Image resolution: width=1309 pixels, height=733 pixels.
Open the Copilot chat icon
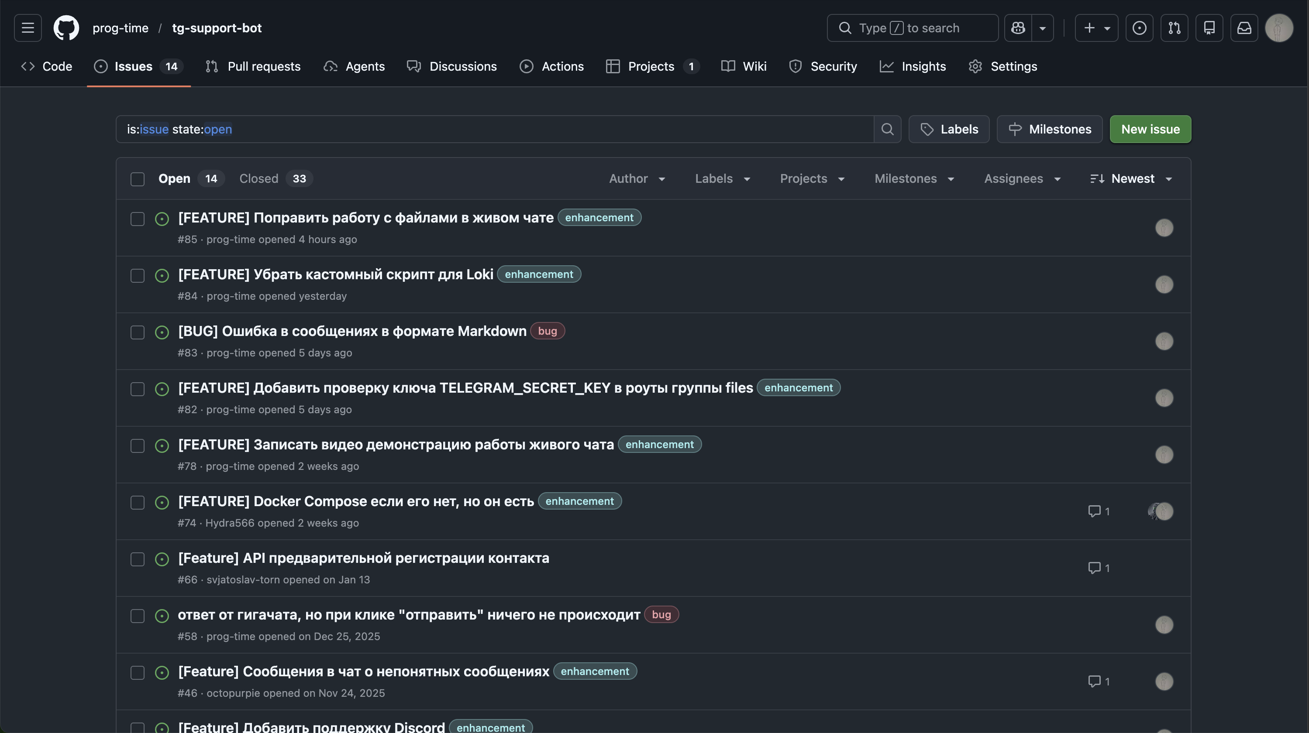coord(1018,28)
